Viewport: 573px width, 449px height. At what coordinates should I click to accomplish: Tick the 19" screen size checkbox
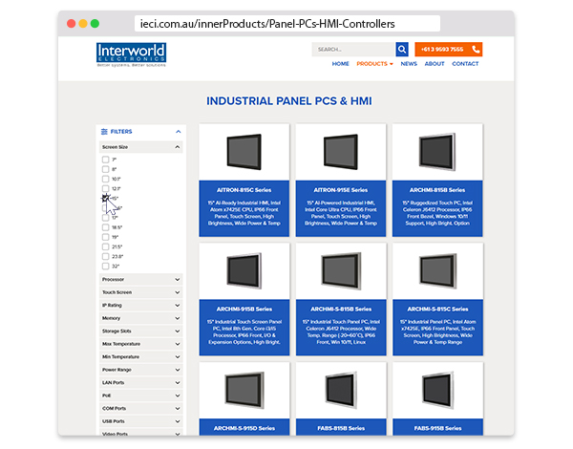[106, 237]
